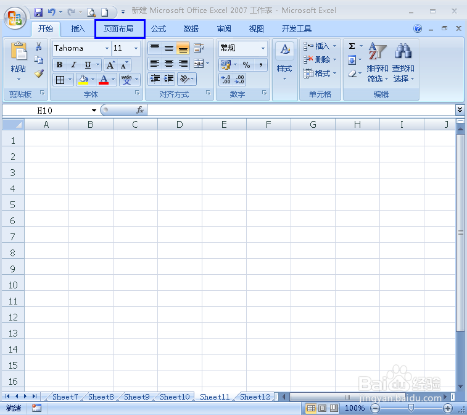Open Sort and Filter funnel icon
Viewport: 467px width, 415px height.
(377, 51)
